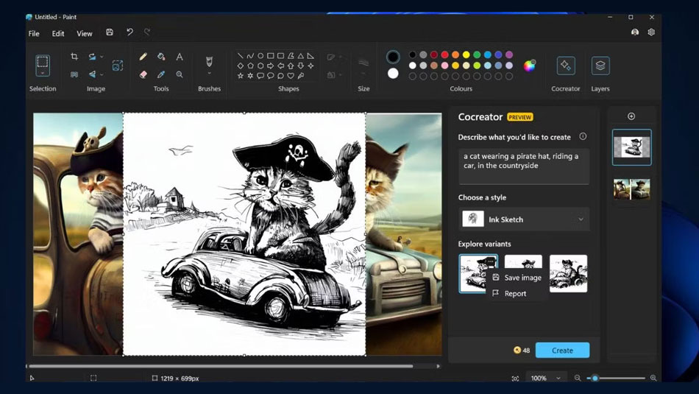
Task: Open the Cocreator panel button
Action: click(565, 66)
